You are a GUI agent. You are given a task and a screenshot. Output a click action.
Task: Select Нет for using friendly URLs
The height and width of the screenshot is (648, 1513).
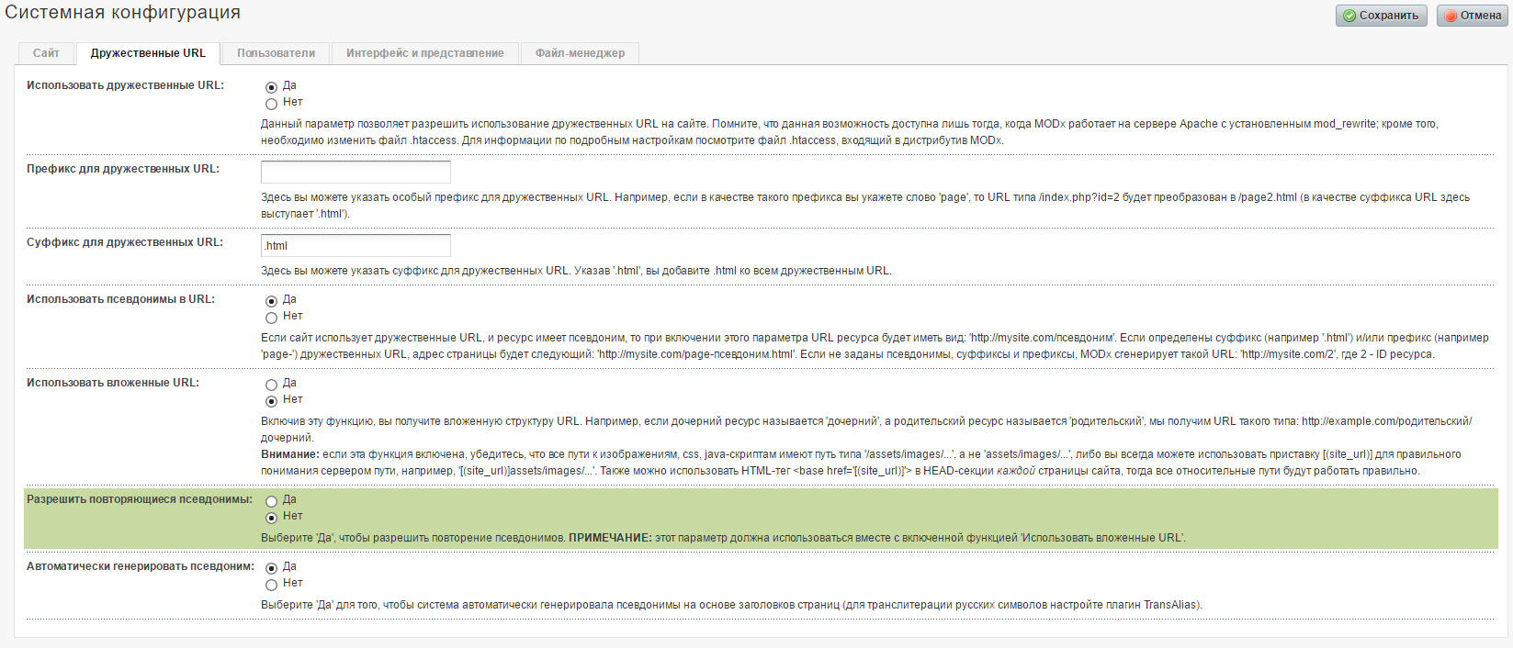point(271,104)
